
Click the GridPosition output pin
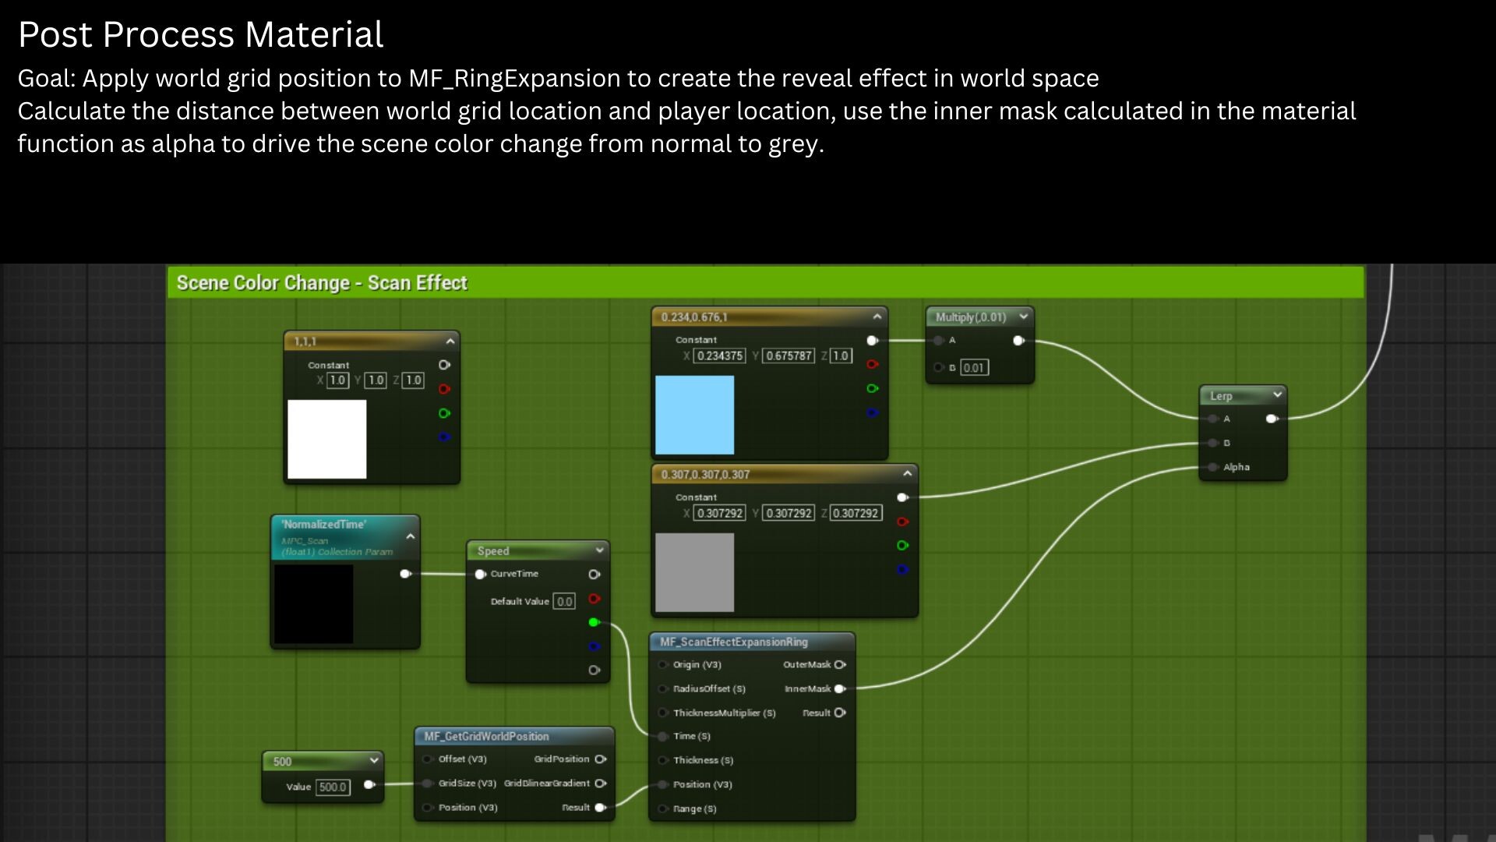coord(600,759)
